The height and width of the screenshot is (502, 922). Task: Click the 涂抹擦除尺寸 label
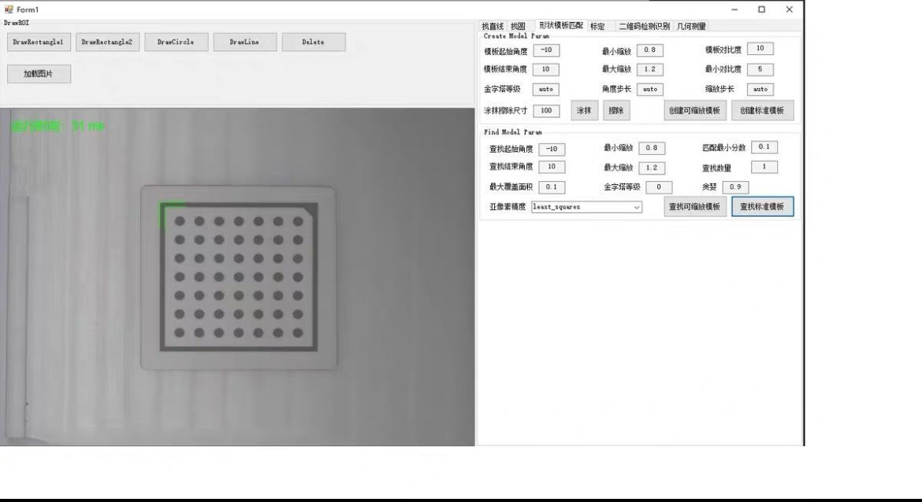[x=506, y=111]
